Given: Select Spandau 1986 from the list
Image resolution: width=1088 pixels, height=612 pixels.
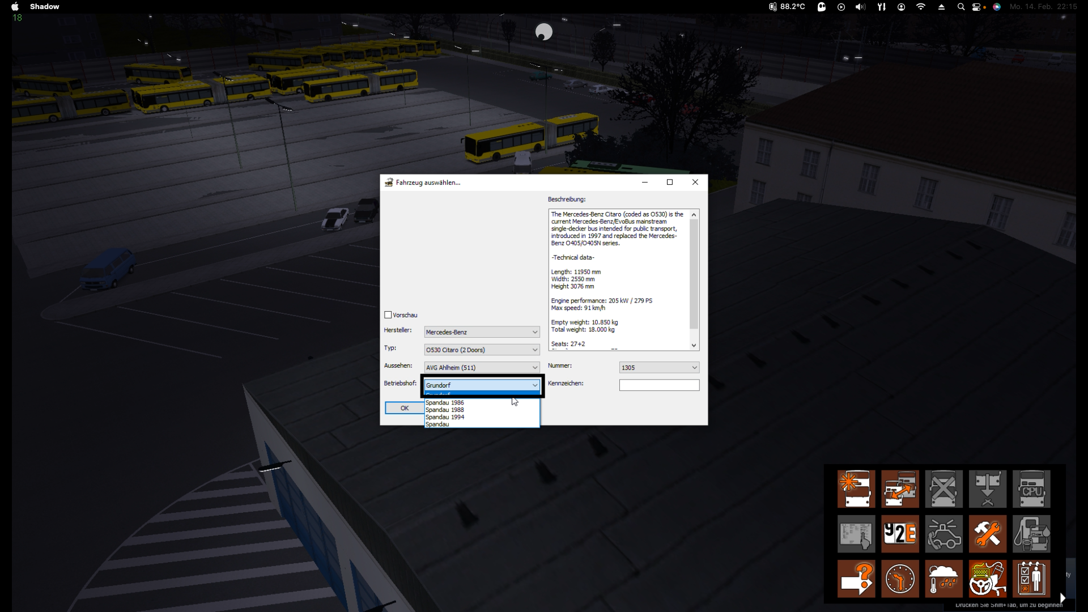Looking at the screenshot, I should click(x=445, y=403).
